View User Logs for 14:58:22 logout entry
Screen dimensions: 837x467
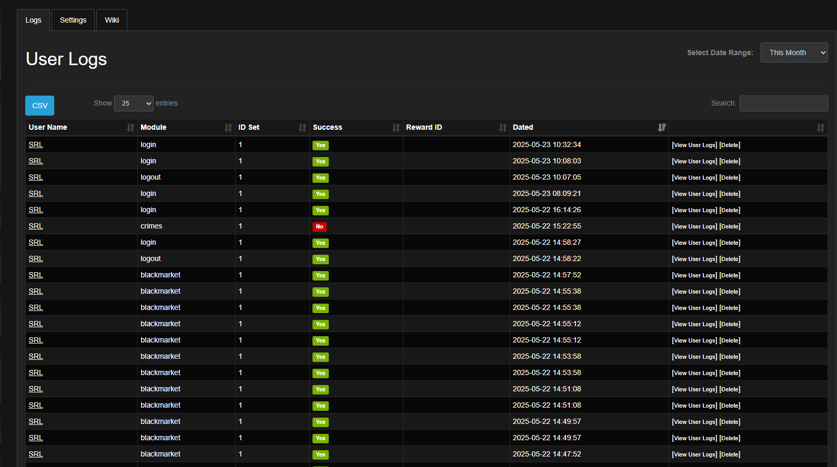(x=694, y=259)
